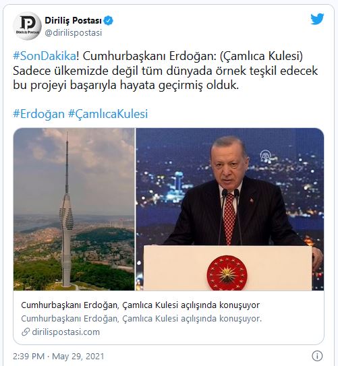Visit the dirilispostasi.com domain link
This screenshot has height=366, width=338.
pyautogui.click(x=66, y=332)
